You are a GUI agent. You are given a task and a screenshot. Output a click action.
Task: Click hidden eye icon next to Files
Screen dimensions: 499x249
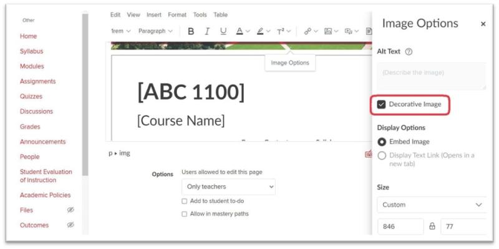[x=70, y=210]
